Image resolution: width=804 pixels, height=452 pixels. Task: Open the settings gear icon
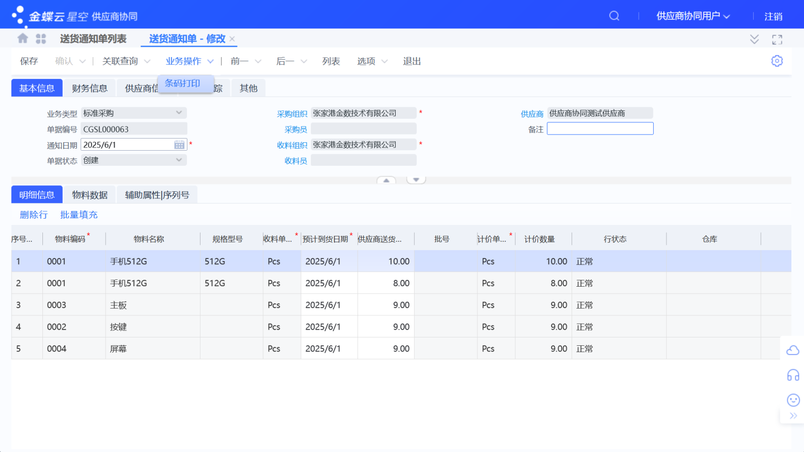(777, 61)
